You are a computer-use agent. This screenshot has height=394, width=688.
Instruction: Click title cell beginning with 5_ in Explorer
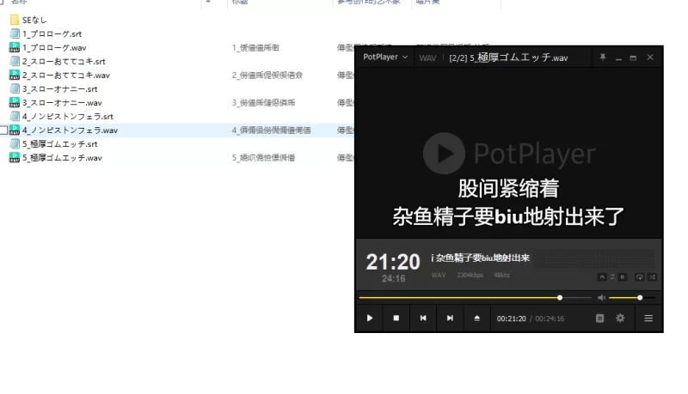(x=263, y=158)
